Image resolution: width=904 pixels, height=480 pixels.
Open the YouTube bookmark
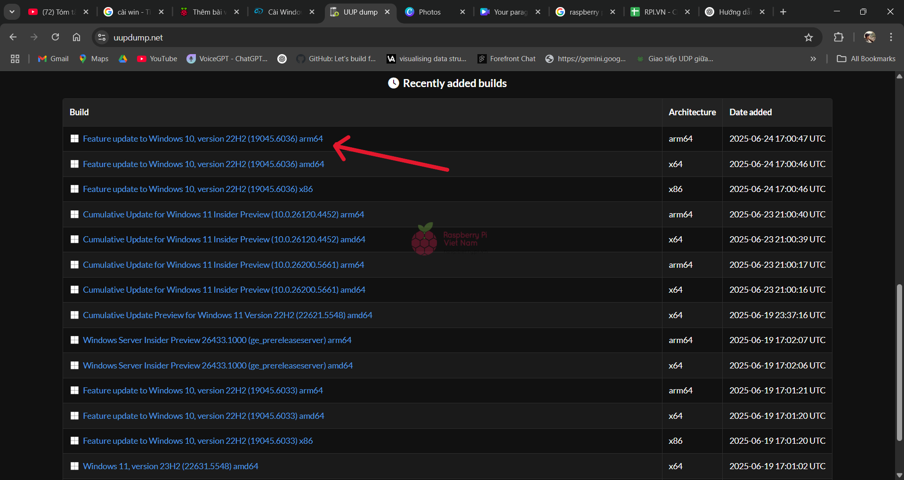[157, 59]
